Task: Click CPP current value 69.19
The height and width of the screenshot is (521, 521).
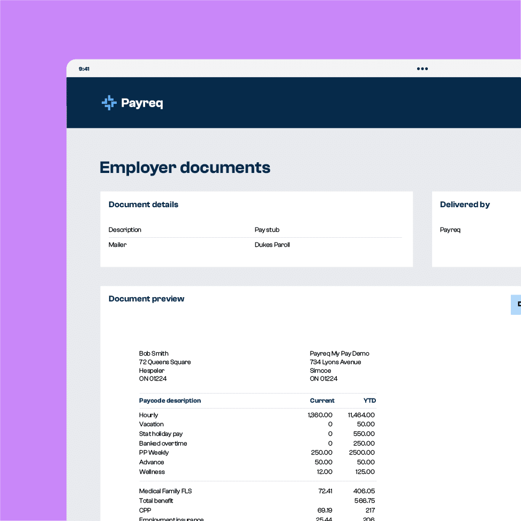Action: pyautogui.click(x=324, y=510)
